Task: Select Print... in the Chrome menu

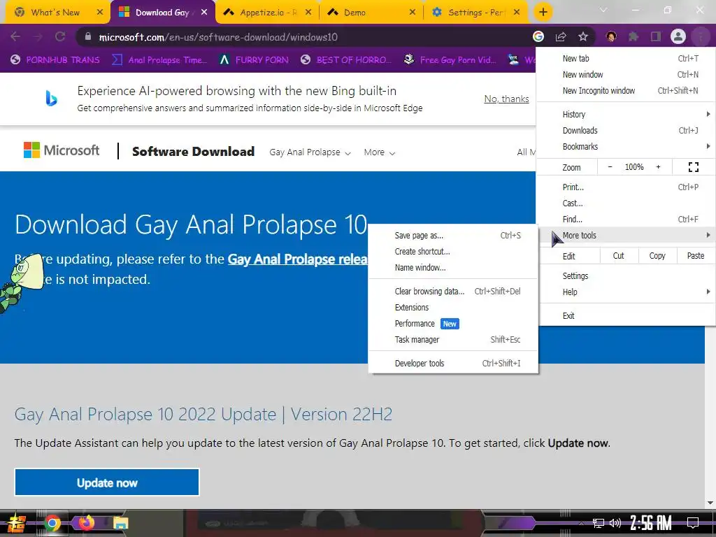Action: point(626,187)
